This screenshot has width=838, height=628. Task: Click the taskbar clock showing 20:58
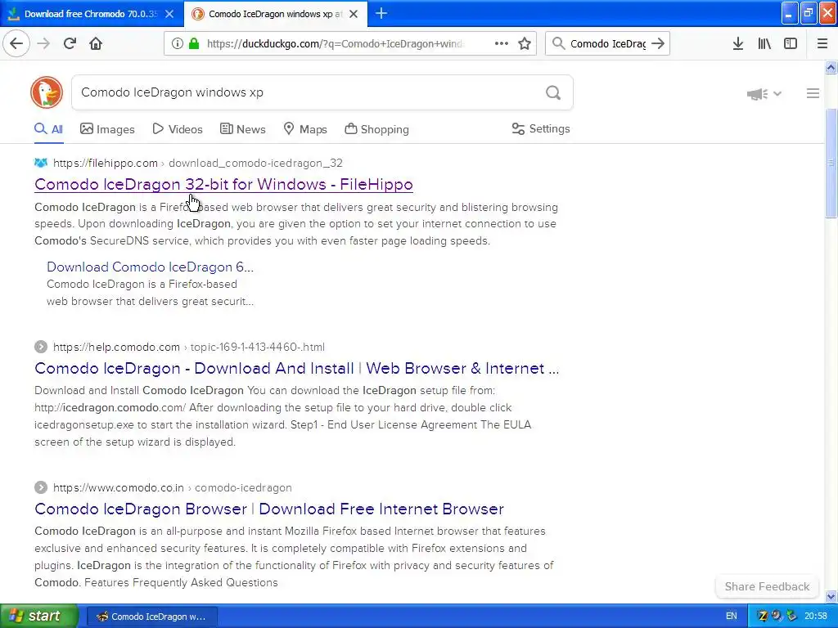click(x=816, y=617)
